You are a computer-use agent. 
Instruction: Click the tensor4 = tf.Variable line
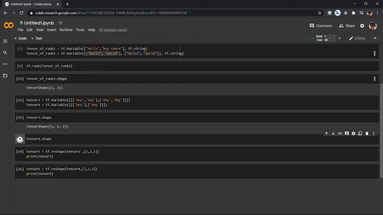(x=66, y=105)
